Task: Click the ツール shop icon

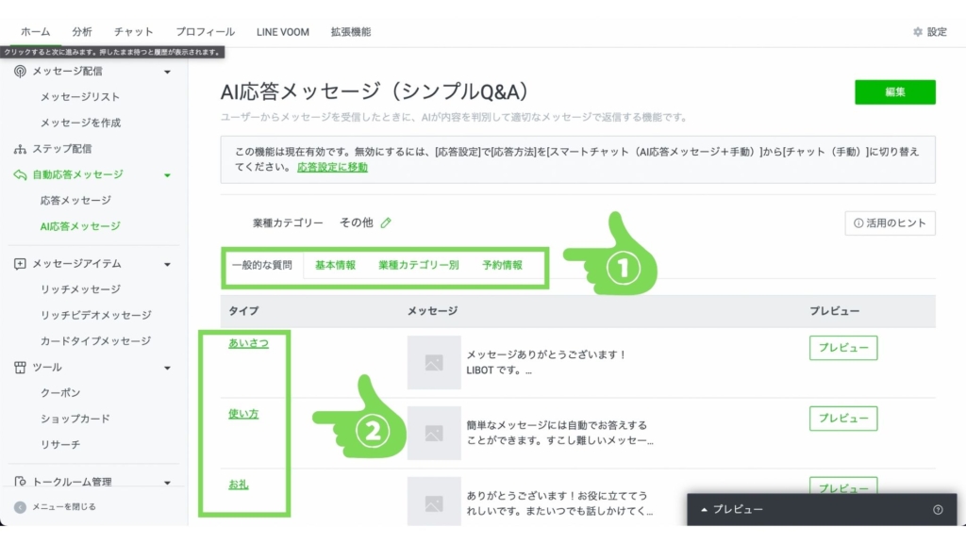Action: [20, 368]
